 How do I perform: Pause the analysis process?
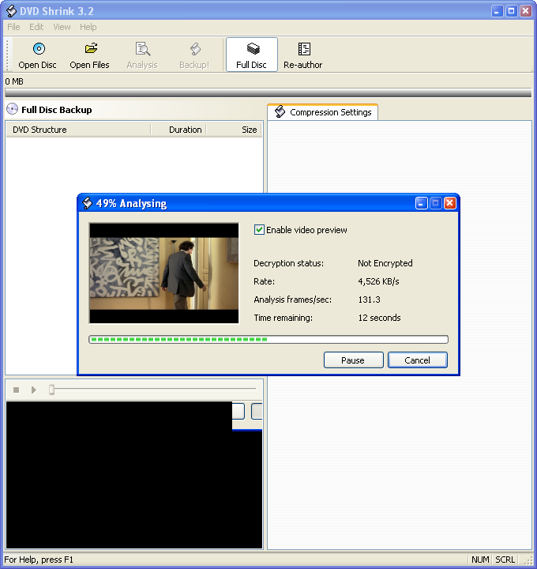click(x=353, y=360)
